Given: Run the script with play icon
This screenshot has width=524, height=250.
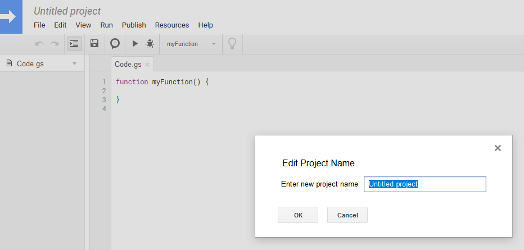Looking at the screenshot, I should click(x=135, y=44).
